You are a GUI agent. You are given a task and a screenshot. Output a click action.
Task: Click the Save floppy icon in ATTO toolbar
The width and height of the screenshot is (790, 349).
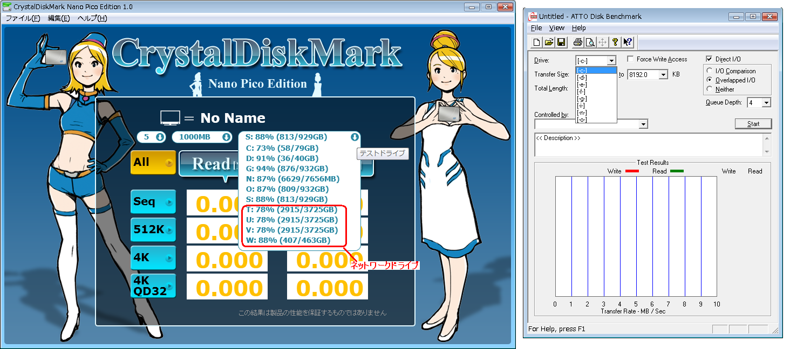[x=561, y=42]
